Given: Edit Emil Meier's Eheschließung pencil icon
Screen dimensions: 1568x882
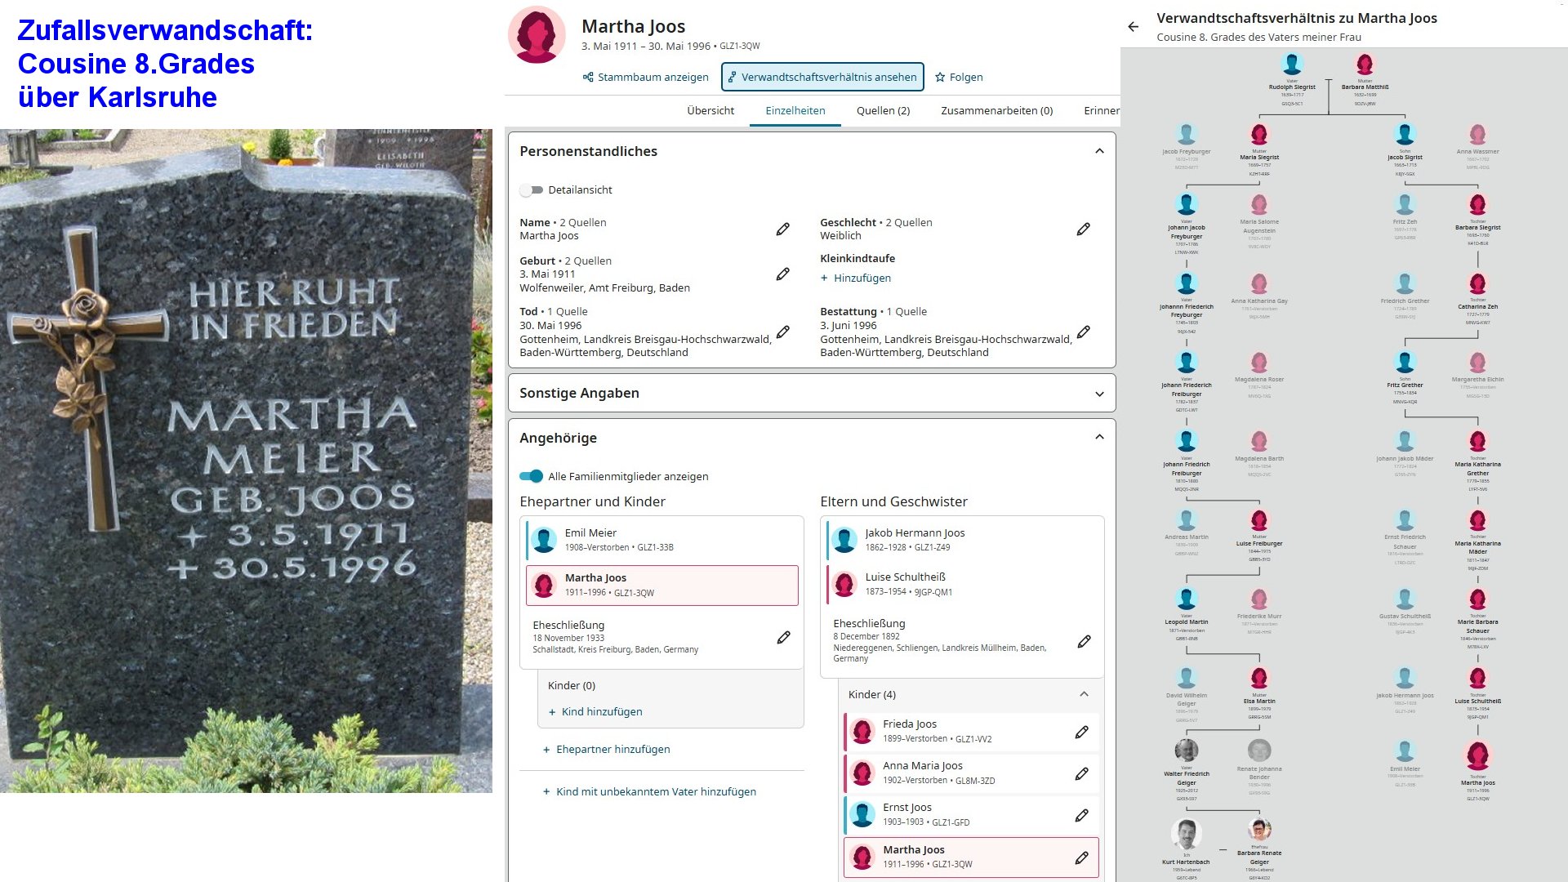Looking at the screenshot, I should tap(783, 637).
